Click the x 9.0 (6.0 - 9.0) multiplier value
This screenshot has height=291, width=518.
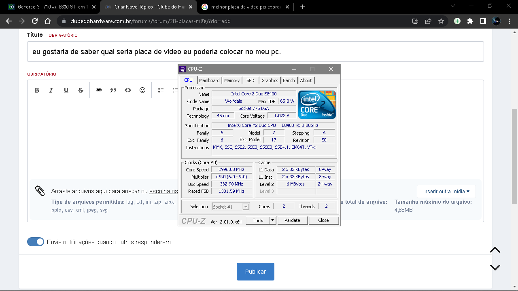click(x=231, y=177)
